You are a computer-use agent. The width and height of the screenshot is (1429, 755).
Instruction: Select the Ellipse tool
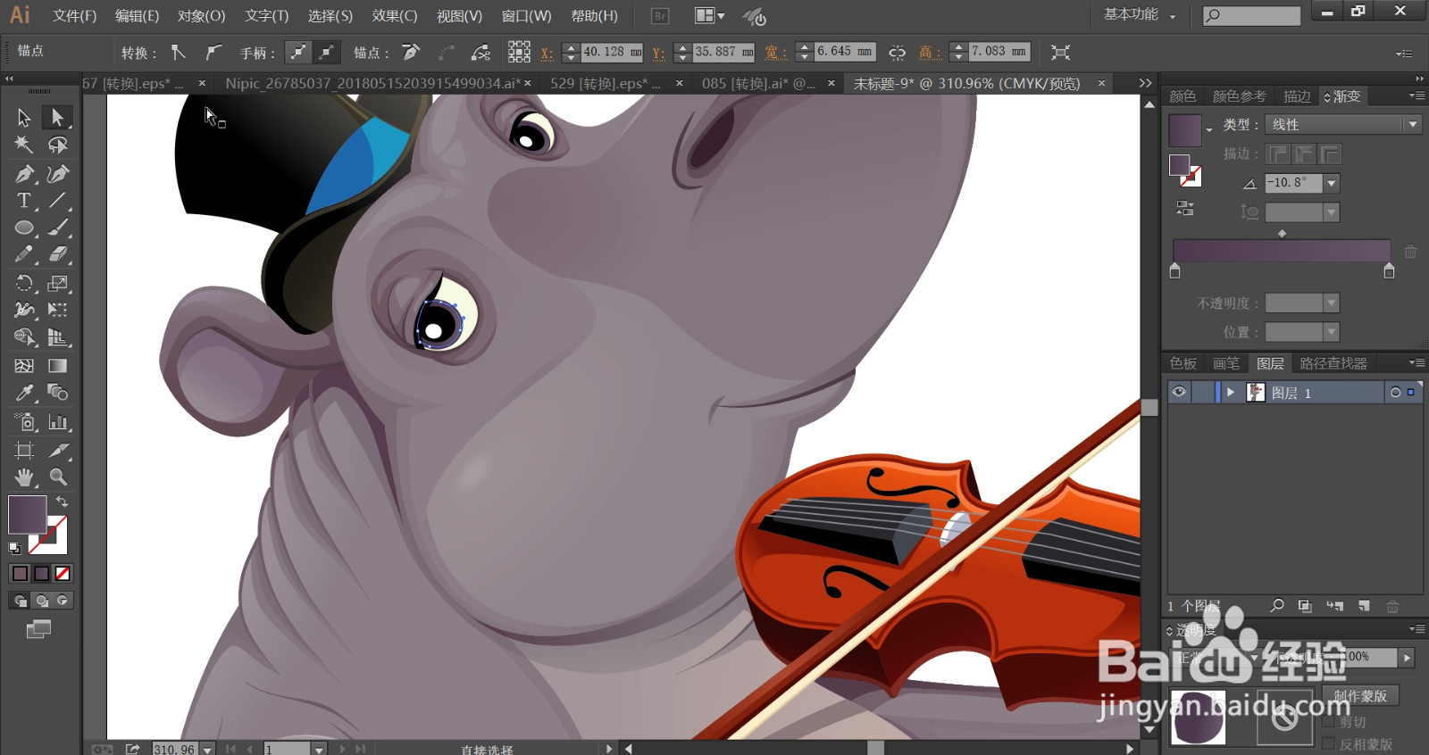24,228
